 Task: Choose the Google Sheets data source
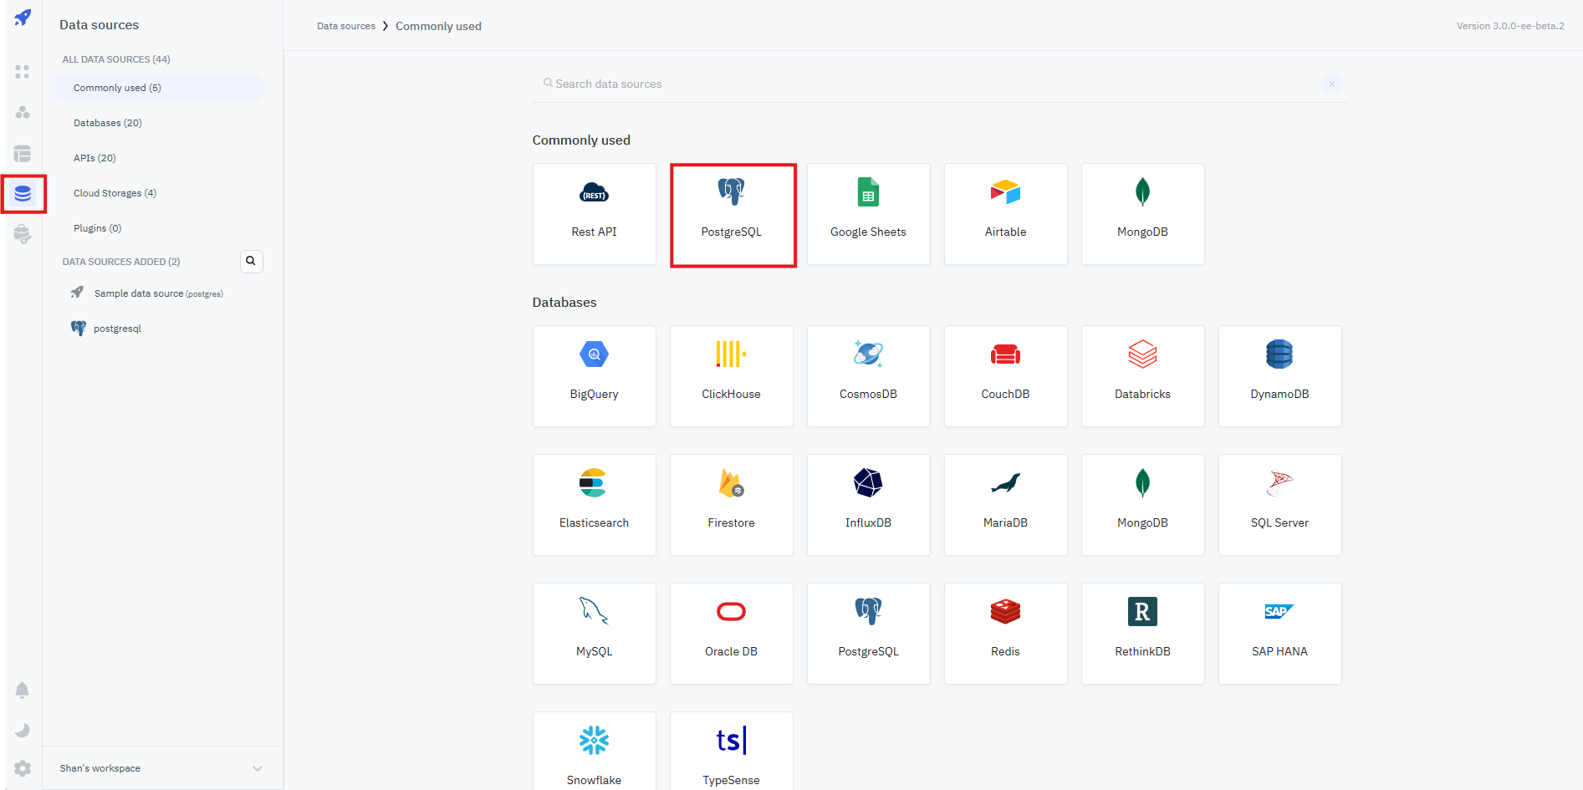pyautogui.click(x=869, y=214)
